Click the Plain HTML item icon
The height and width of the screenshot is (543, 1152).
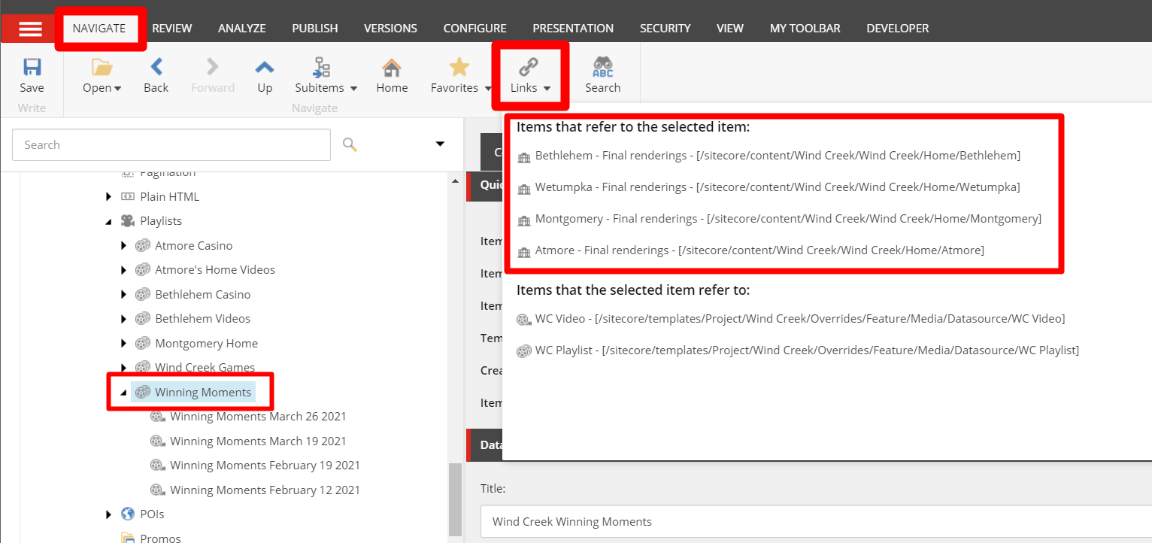tap(128, 197)
